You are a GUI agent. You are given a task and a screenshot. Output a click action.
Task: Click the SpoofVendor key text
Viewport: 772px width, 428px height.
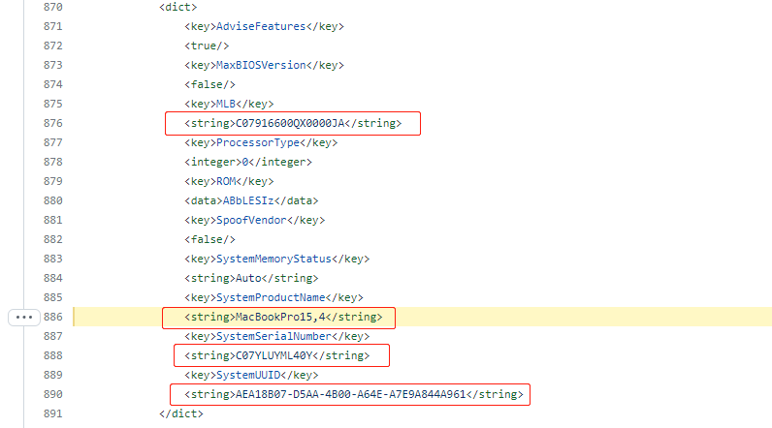251,220
